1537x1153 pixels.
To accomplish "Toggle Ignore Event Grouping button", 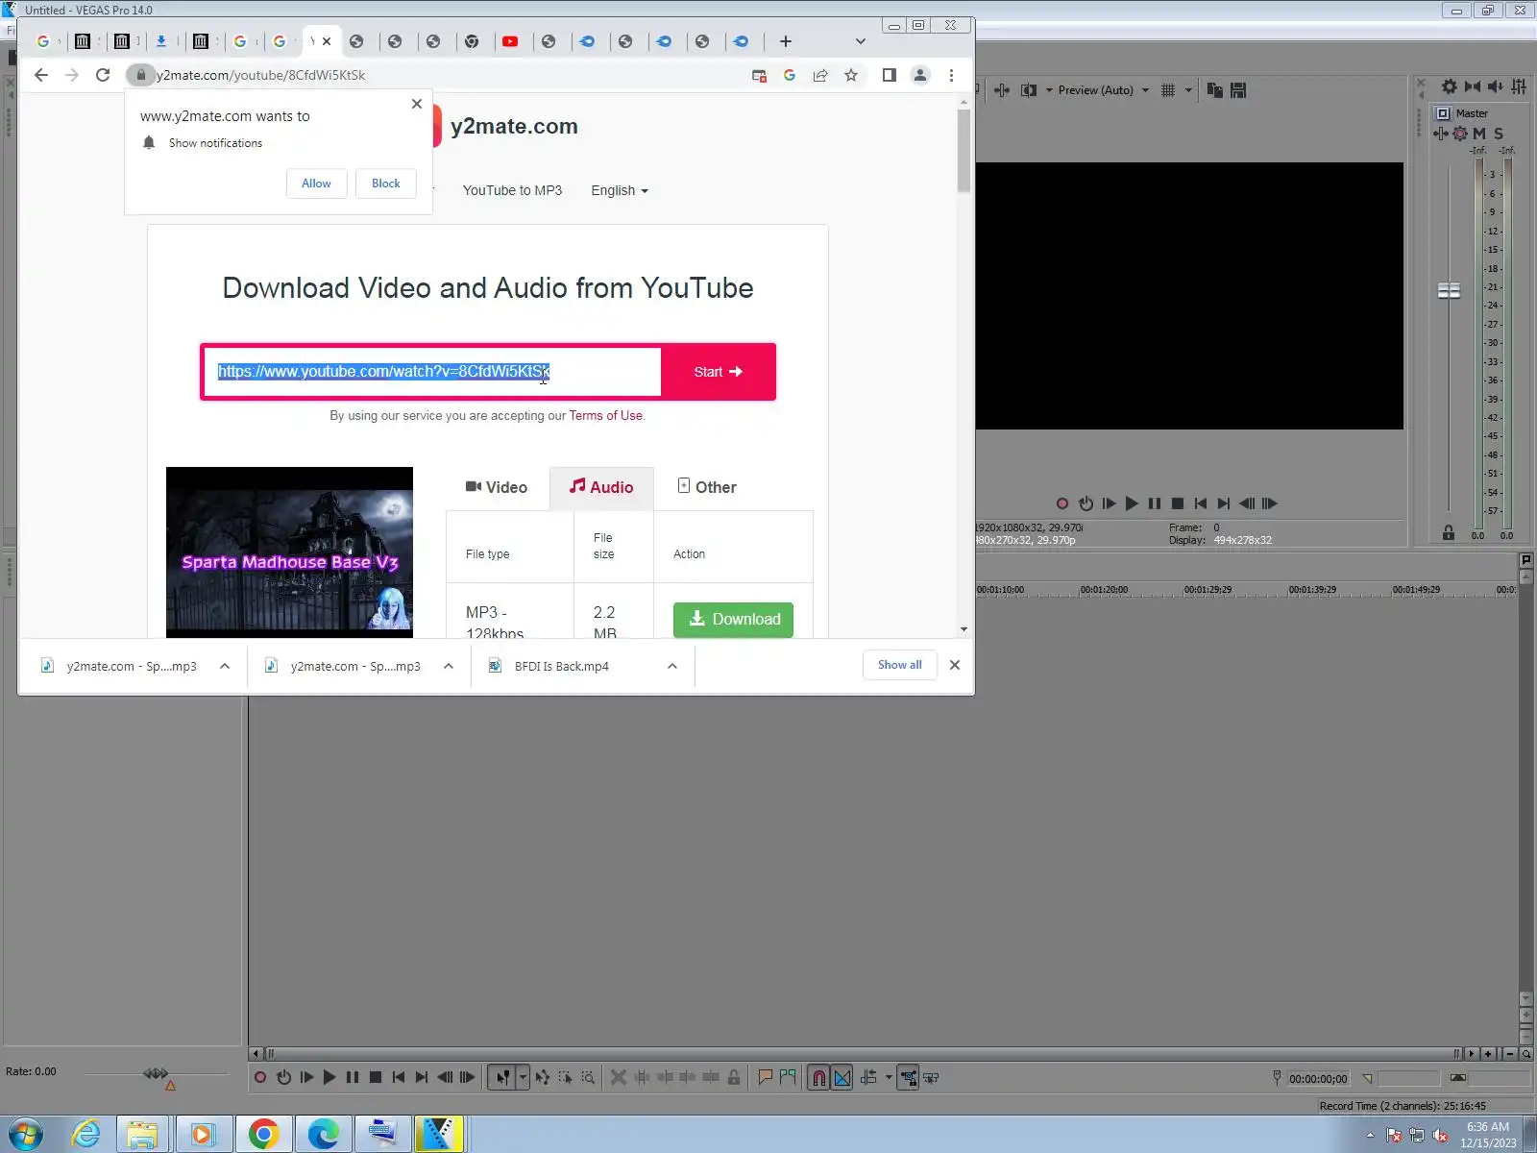I will tap(931, 1078).
